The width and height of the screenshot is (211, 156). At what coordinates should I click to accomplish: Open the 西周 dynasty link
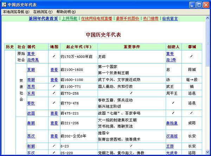coord(31,87)
